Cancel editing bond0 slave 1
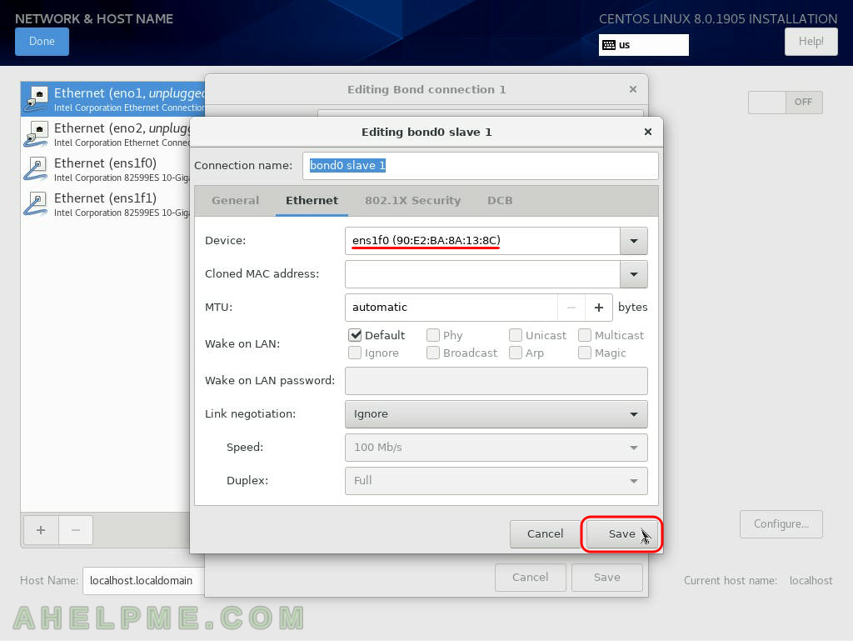 pos(545,533)
